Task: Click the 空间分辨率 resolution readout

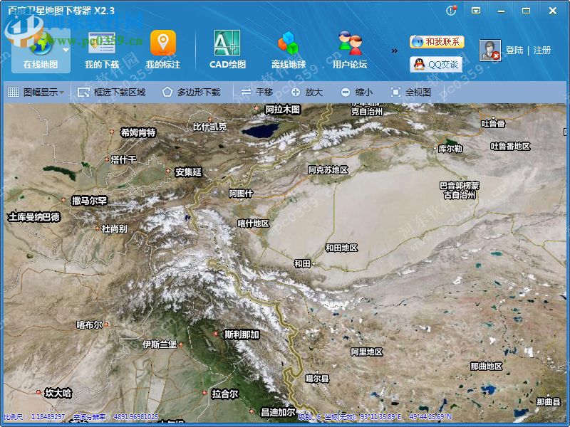Action: 115,417
